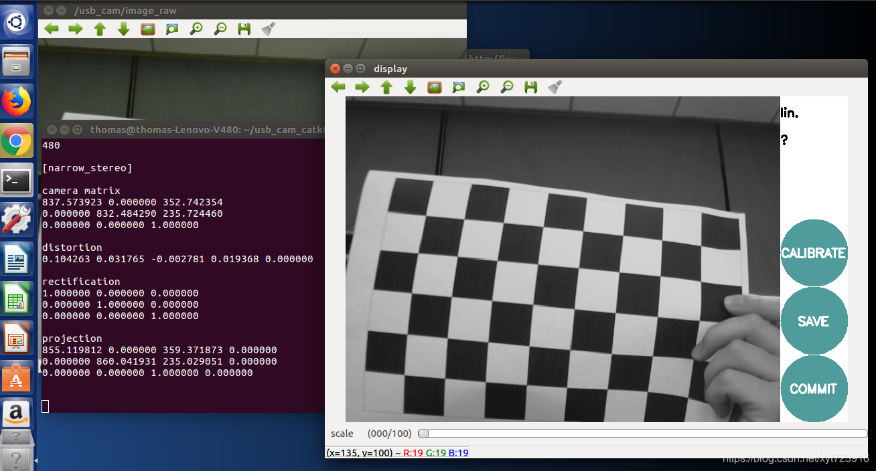Click up arrow icon in display toolbar
This screenshot has height=471, width=876.
click(386, 87)
